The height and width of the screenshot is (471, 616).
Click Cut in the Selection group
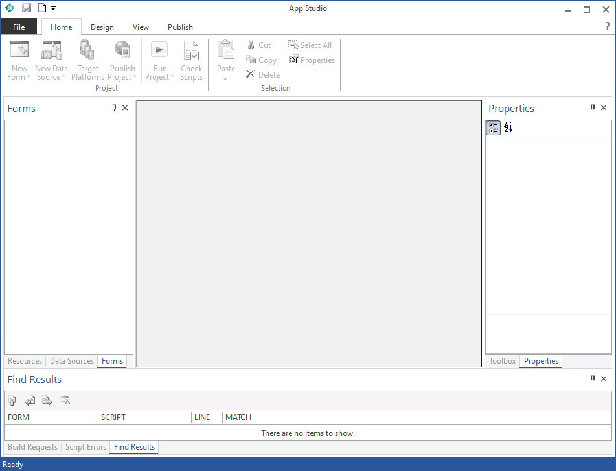[259, 45]
